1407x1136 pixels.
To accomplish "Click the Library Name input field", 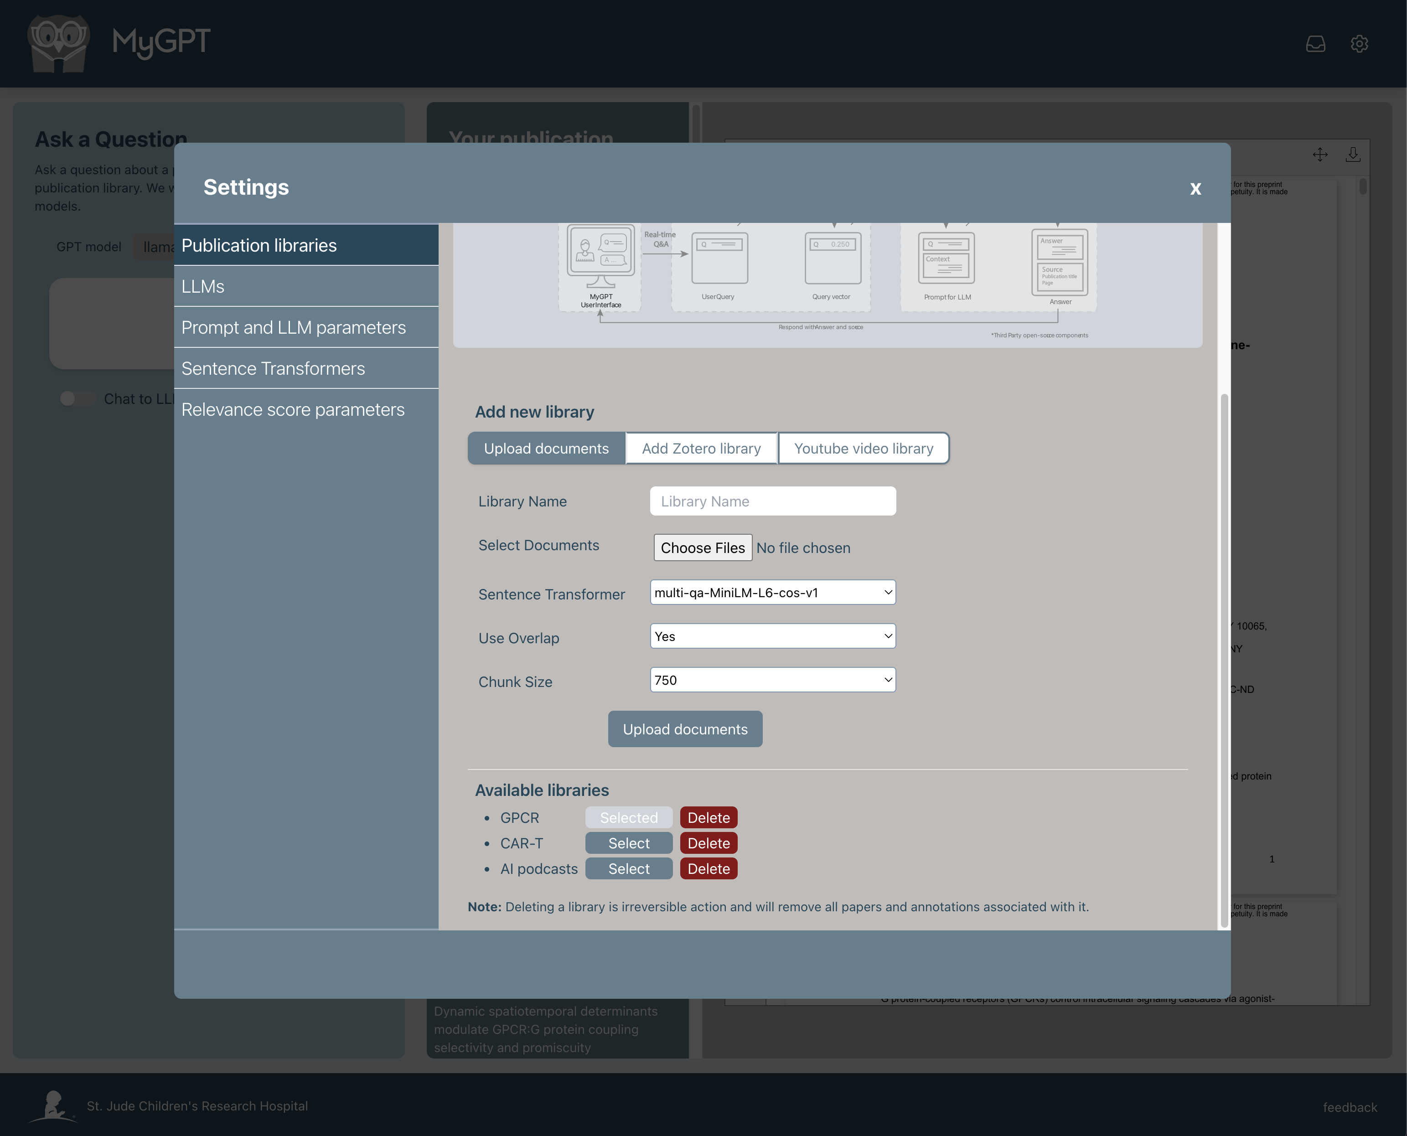I will (x=772, y=501).
